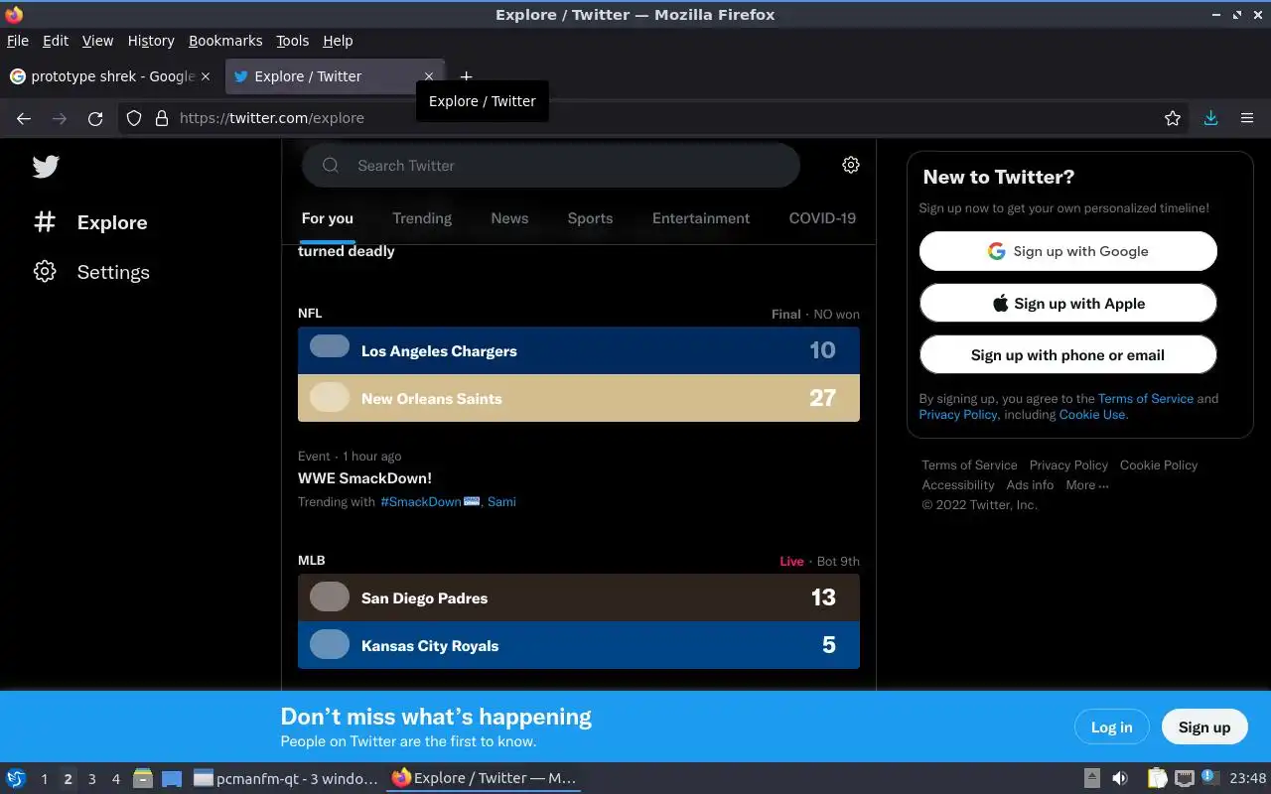Switch to workspace 3 on taskbar
The height and width of the screenshot is (794, 1271).
click(x=91, y=779)
